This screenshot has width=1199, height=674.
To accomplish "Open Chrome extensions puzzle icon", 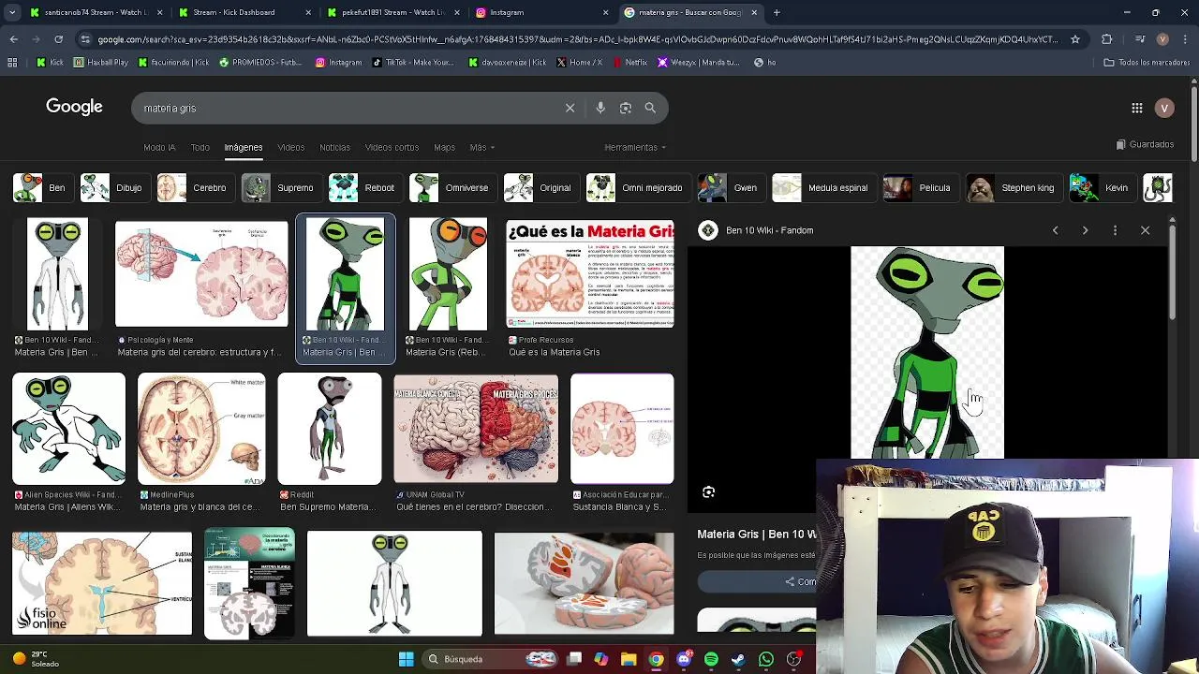I will coord(1107,39).
